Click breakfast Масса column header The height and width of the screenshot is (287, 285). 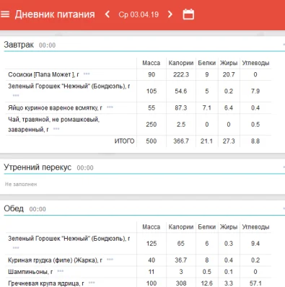[152, 63]
